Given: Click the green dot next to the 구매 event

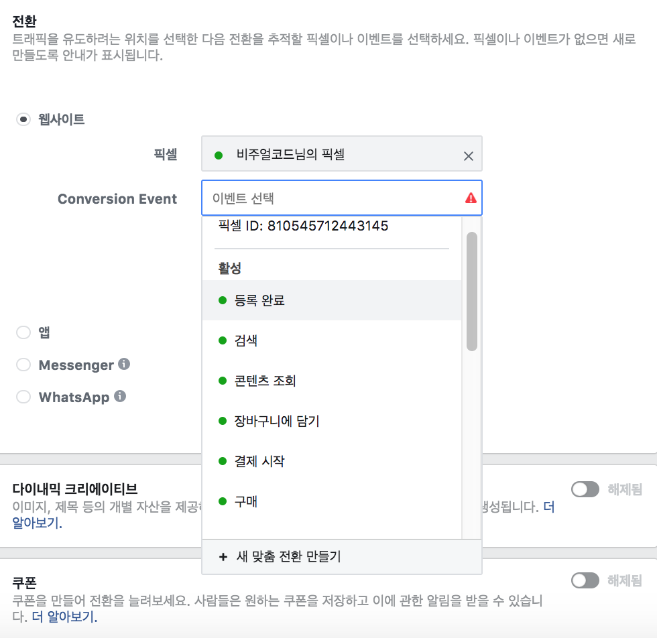Looking at the screenshot, I should [x=222, y=501].
